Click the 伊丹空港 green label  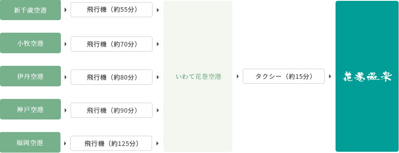(x=30, y=76)
